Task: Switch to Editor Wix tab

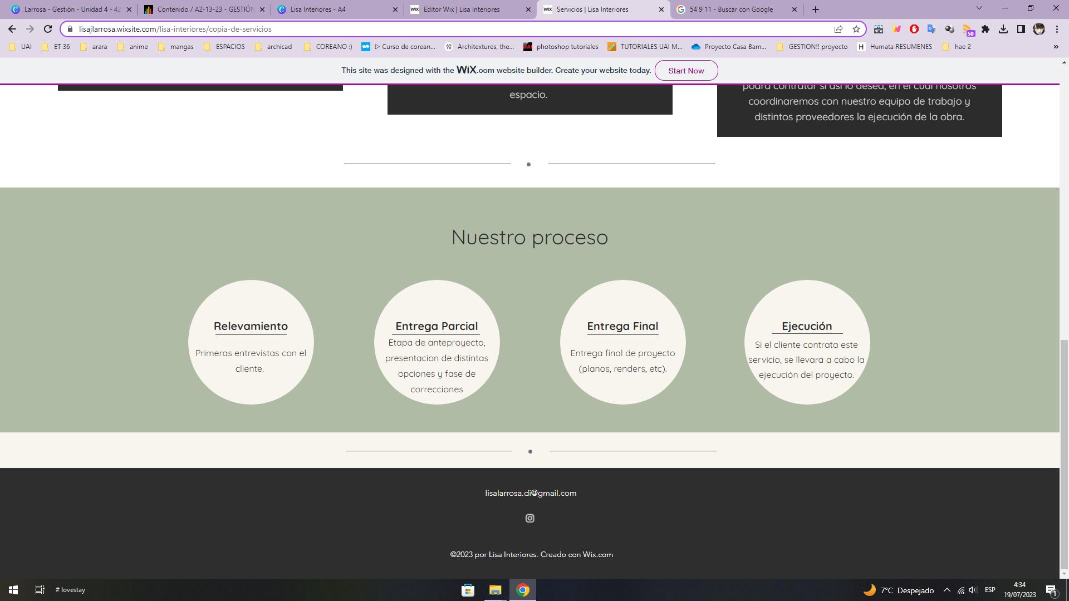Action: click(x=462, y=9)
